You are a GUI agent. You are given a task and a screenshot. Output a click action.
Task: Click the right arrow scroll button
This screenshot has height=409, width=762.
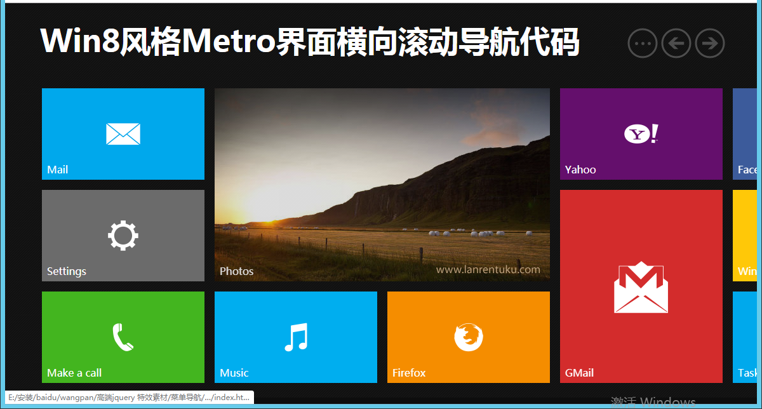(710, 44)
